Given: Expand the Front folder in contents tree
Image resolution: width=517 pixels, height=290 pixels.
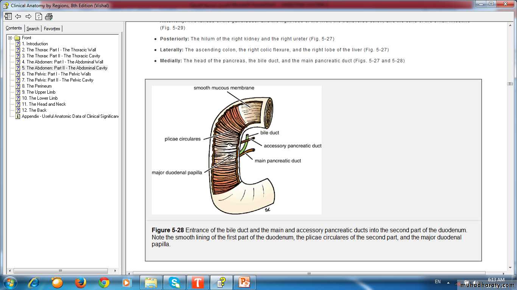Looking at the screenshot, I should (x=10, y=38).
